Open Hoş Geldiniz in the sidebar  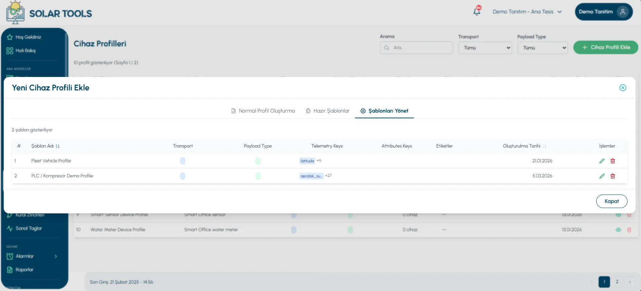28,37
